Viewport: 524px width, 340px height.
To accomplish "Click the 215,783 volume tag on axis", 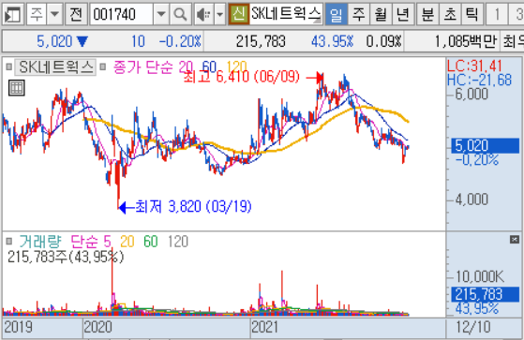I will pyautogui.click(x=486, y=294).
